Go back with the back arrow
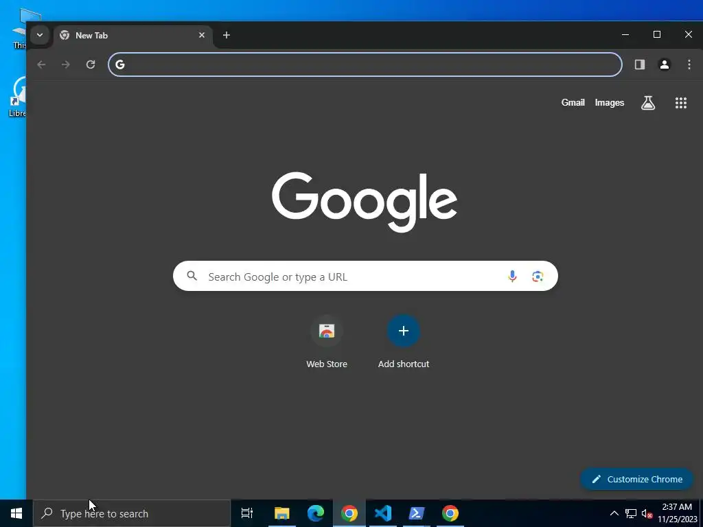 [x=41, y=65]
